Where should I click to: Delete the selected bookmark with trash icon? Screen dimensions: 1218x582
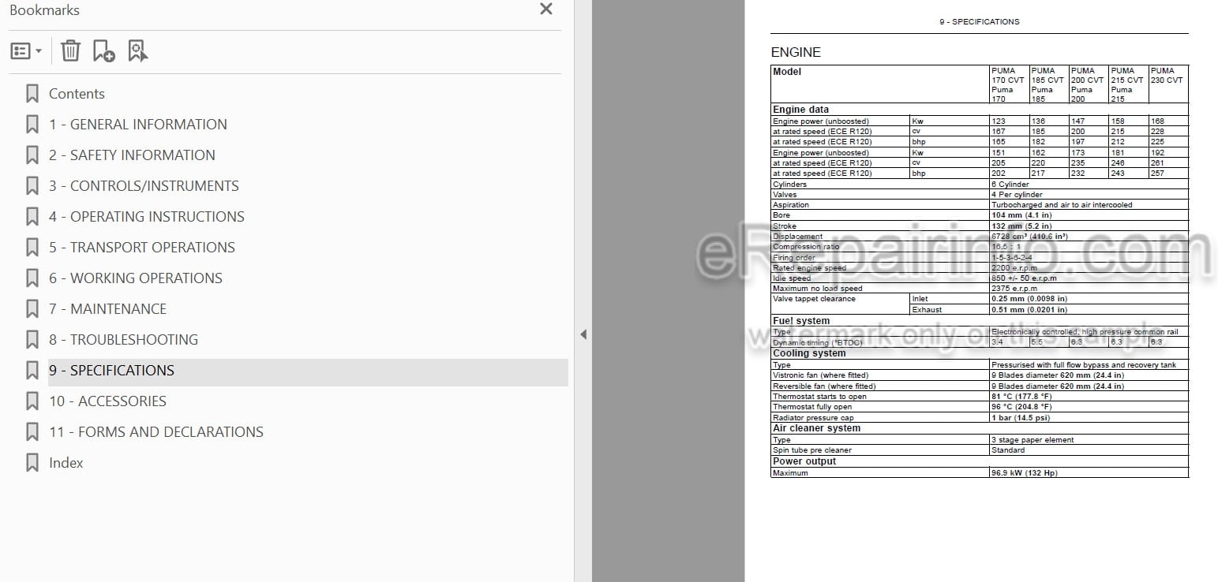click(70, 51)
